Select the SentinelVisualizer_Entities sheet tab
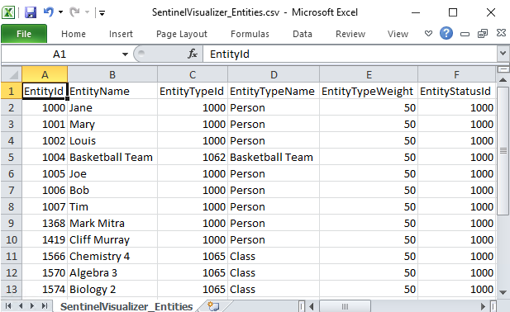Viewport: 510px width, 312px height. coord(126,306)
